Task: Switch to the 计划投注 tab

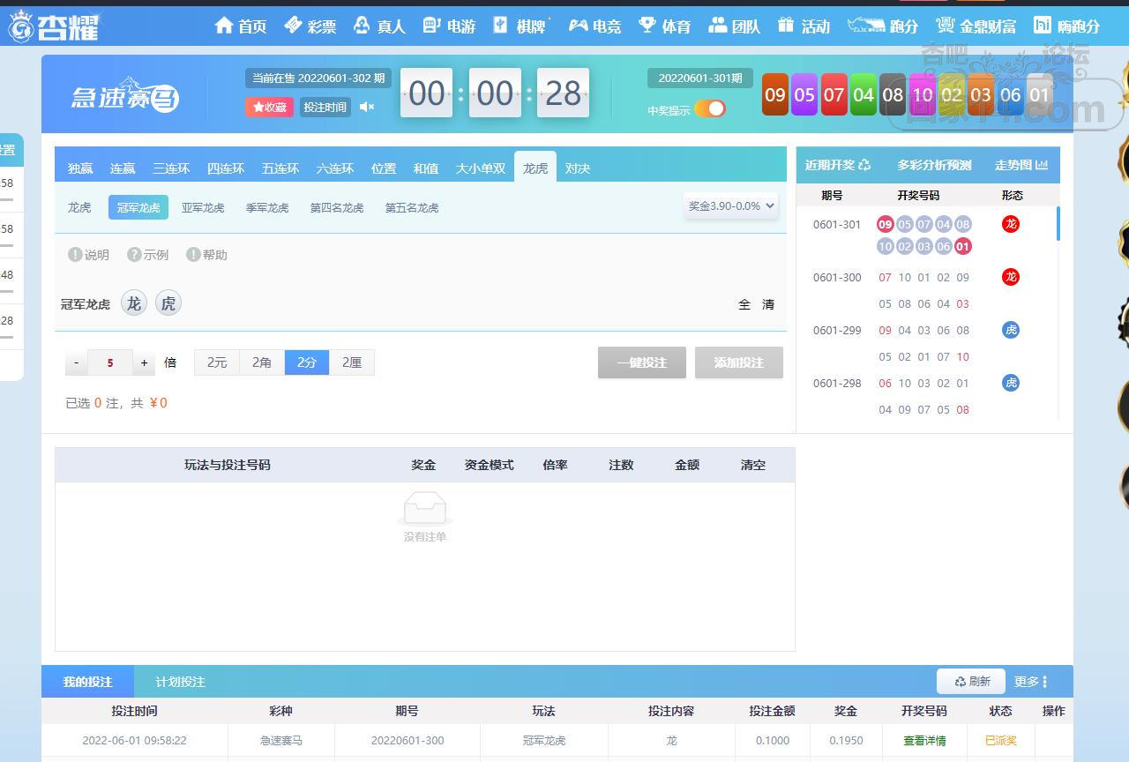Action: point(180,682)
